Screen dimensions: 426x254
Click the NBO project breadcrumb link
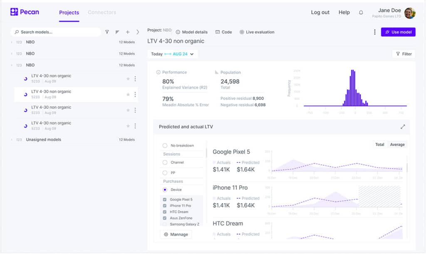[167, 30]
